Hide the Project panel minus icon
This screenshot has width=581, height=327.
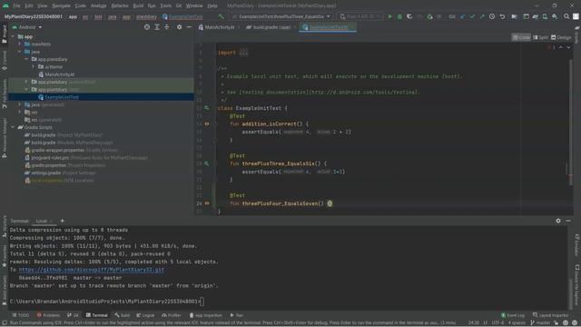[189, 27]
